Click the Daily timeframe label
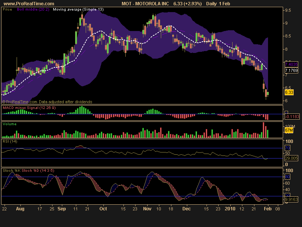Image resolution: width=302 pixels, height=227 pixels. pos(211,4)
